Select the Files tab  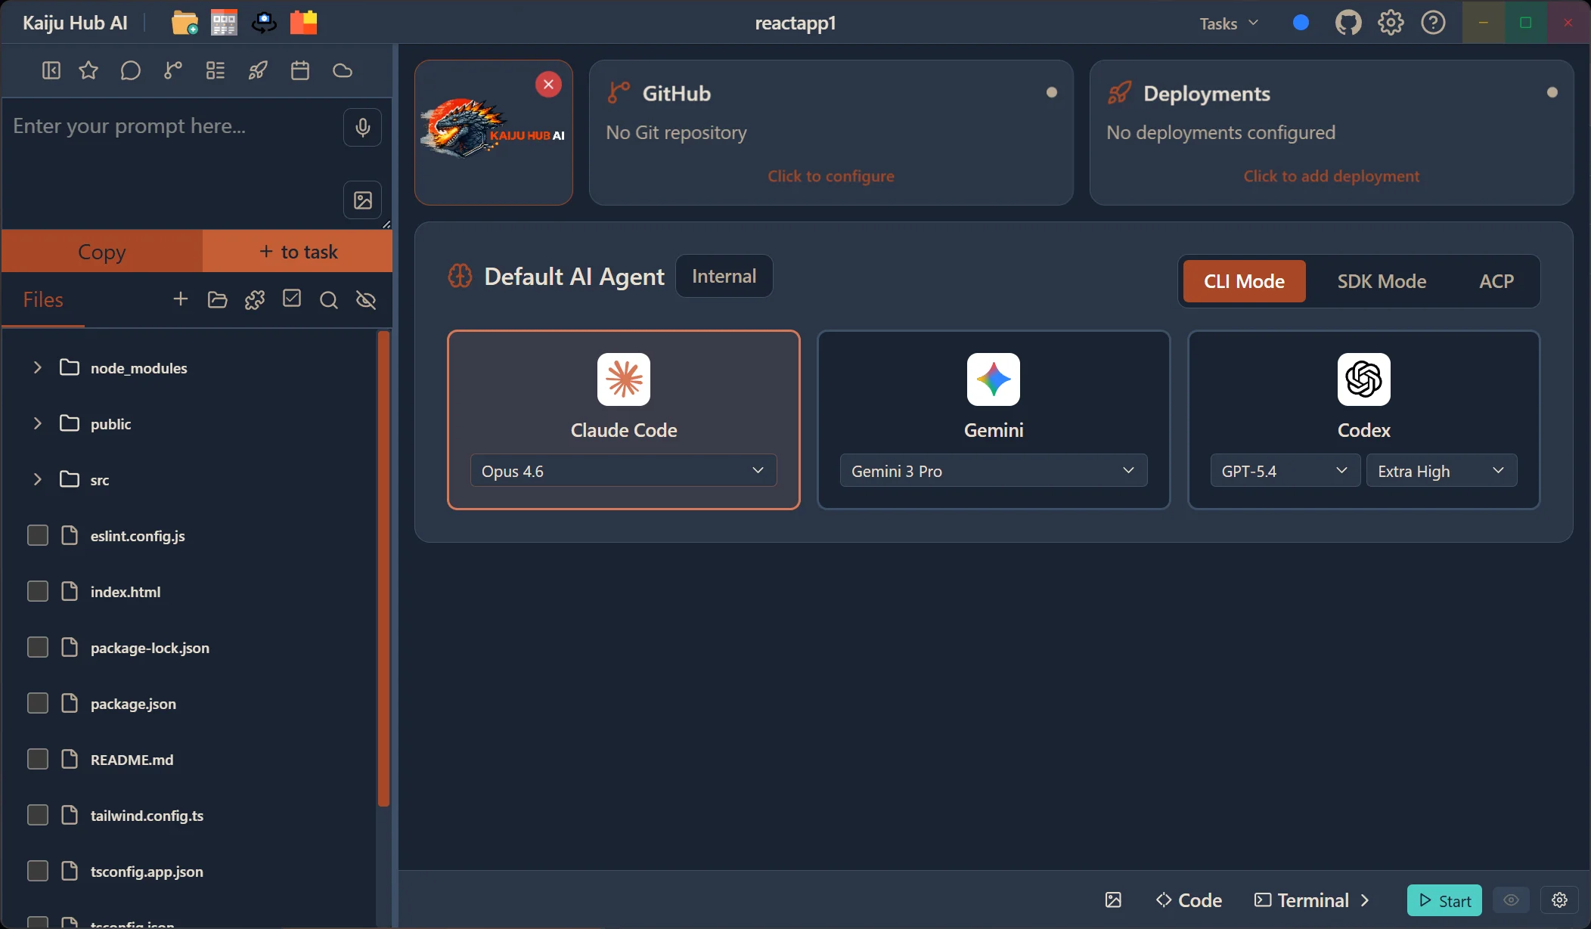click(43, 300)
